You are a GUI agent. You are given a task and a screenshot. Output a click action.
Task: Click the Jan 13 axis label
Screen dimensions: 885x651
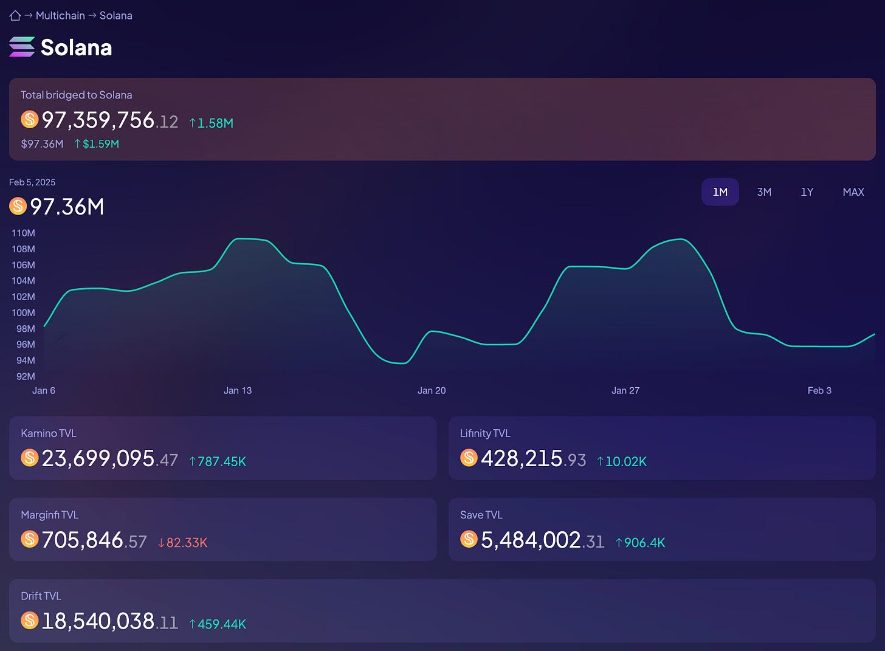[238, 391]
